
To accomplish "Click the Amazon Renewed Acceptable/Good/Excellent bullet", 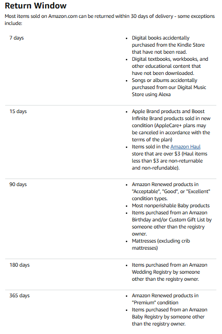I will pyautogui.click(x=171, y=191).
